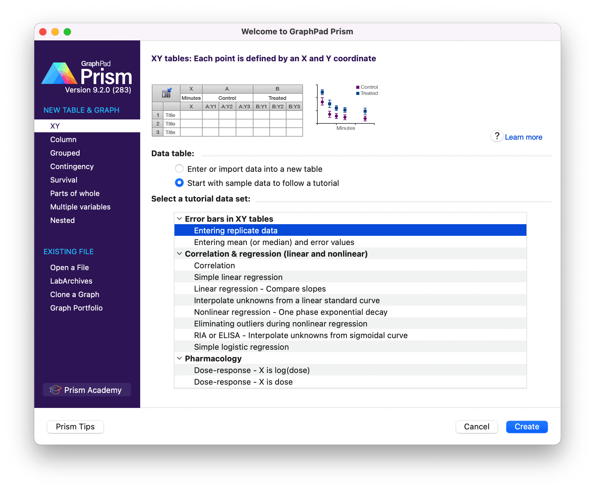This screenshot has height=490, width=595.
Task: Collapse the Error bars in XY tables section
Action: tap(179, 219)
